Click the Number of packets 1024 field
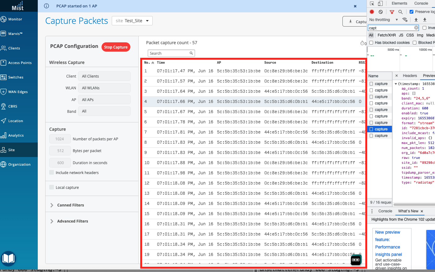Image resolution: width=435 pixels, height=272 pixels. (x=60, y=139)
